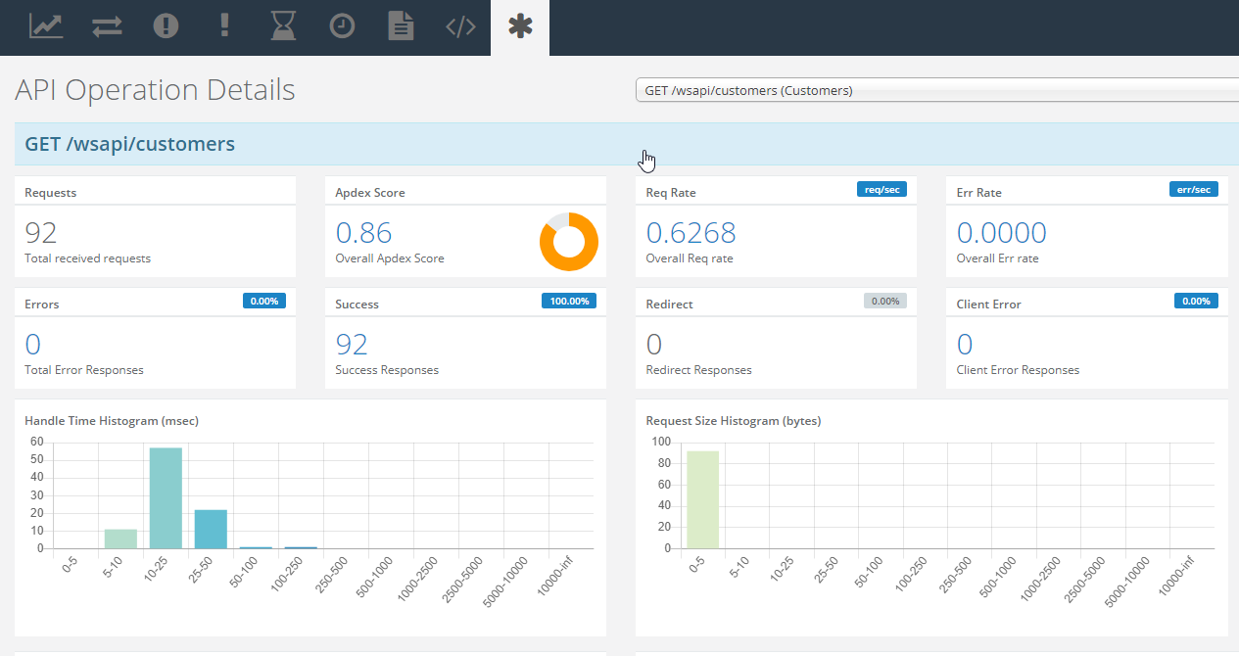The image size is (1239, 656).
Task: Click the 0 Redirect Responses value
Action: 654,344
